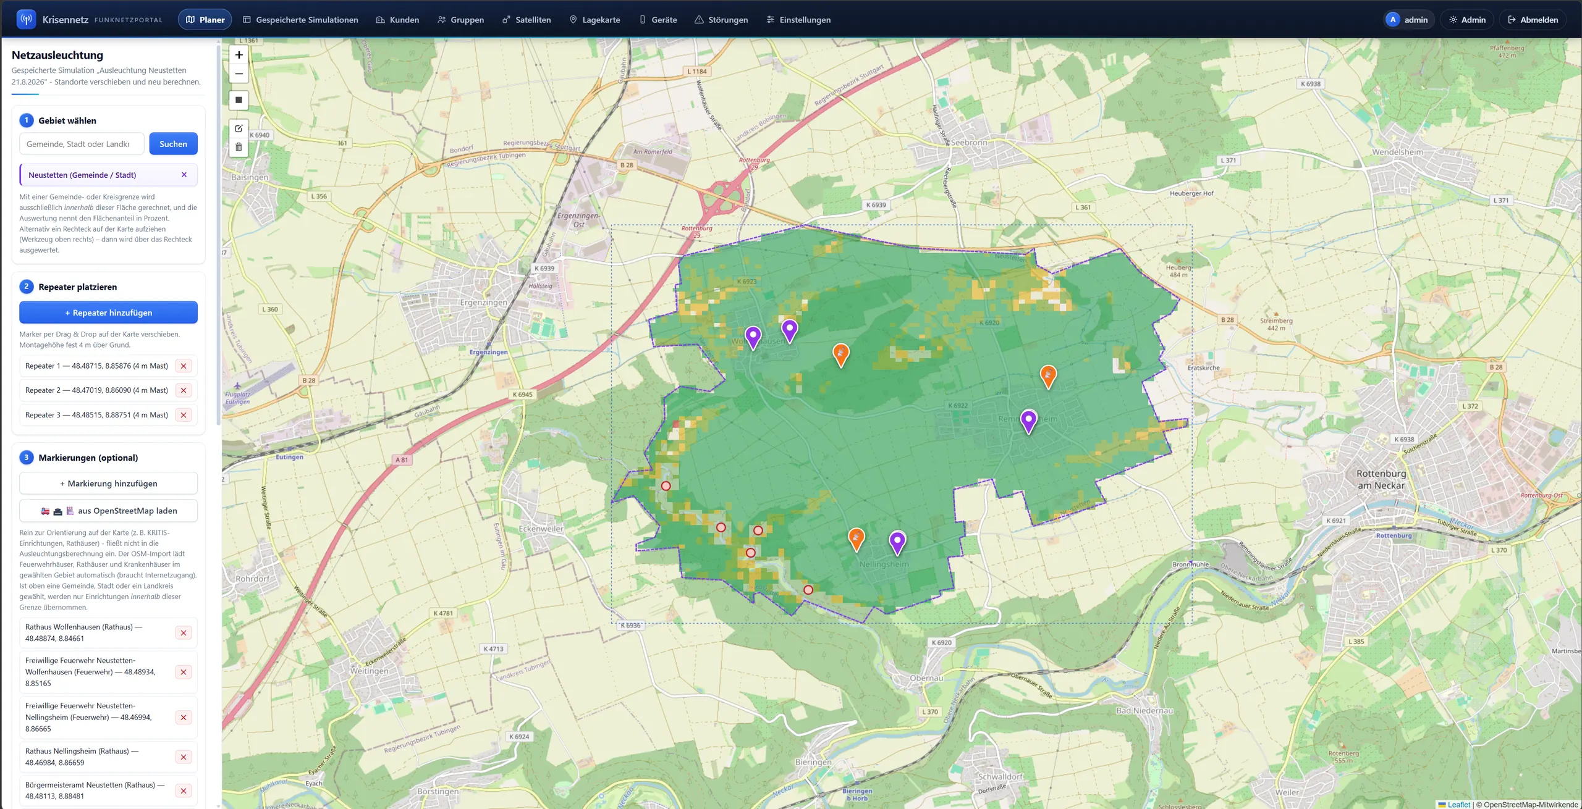
Task: Click the orange fire marker above Remmingsheim
Action: [x=1048, y=376]
